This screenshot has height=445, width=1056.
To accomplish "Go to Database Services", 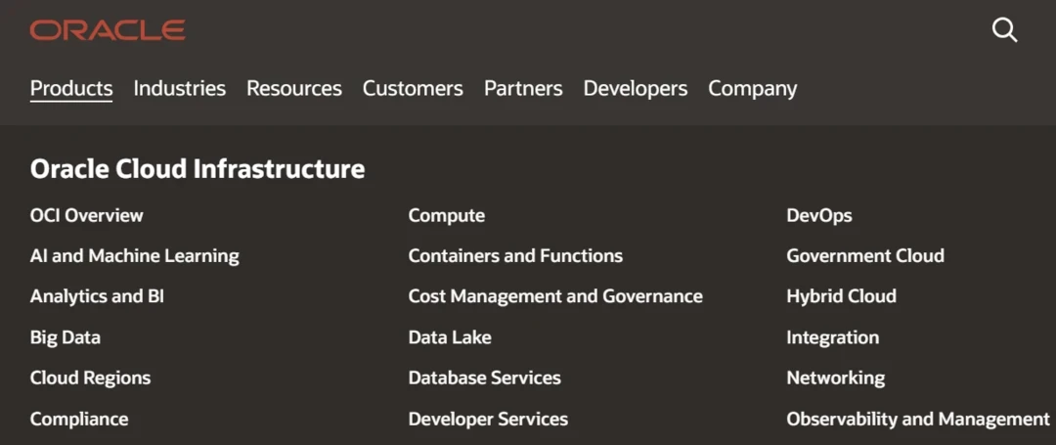I will [484, 378].
